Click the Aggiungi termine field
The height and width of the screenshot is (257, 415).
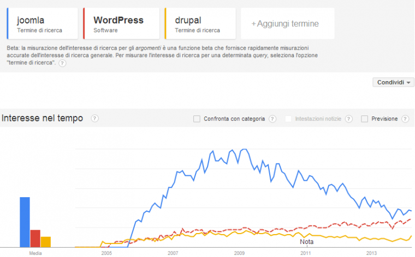(288, 23)
